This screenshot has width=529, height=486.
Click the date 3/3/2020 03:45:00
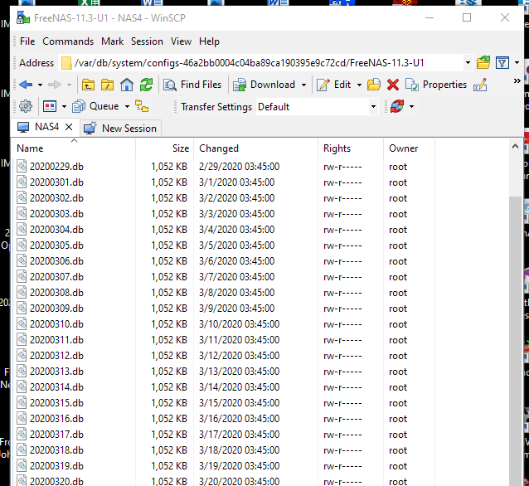click(237, 214)
